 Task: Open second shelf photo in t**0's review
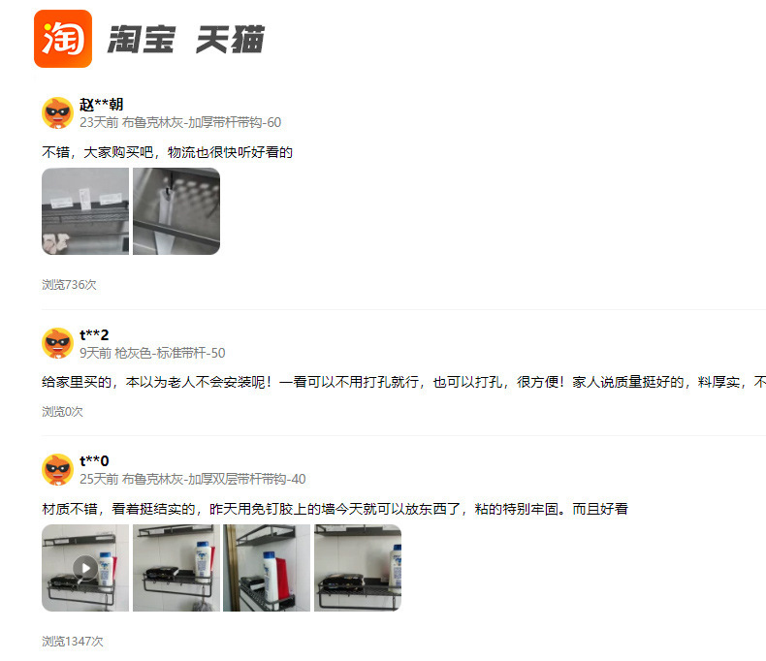click(176, 568)
